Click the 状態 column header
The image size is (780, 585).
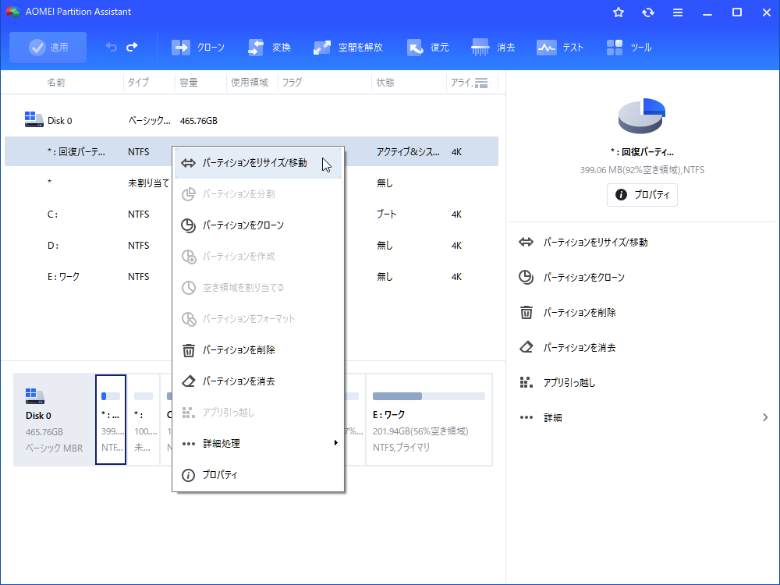pyautogui.click(x=385, y=83)
